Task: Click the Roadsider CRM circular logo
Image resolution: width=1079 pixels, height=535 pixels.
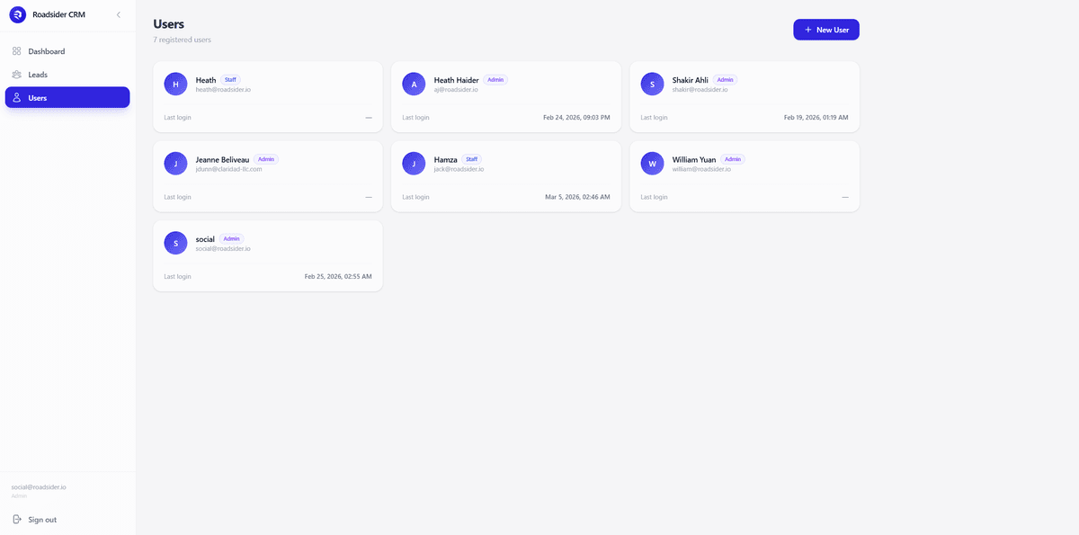Action: [17, 13]
